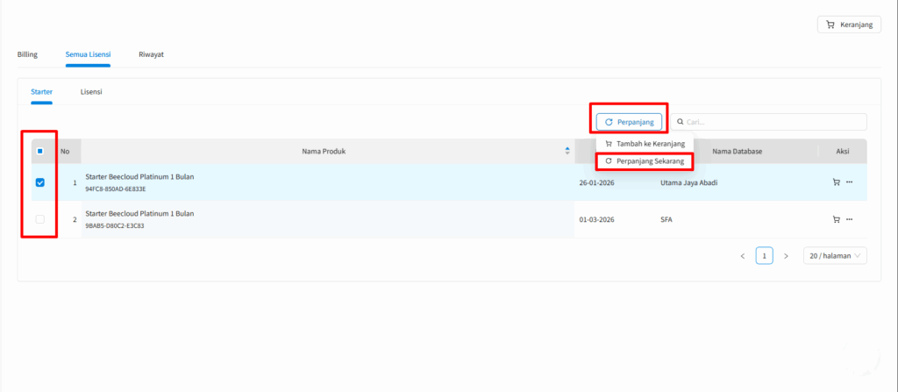Click Perpanjang dropdown button
This screenshot has width=898, height=392.
629,122
